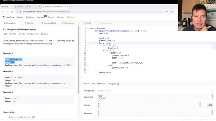216x121 pixels.
Task: Click the 'Hard' difficulty label
Action: [x=5, y=34]
